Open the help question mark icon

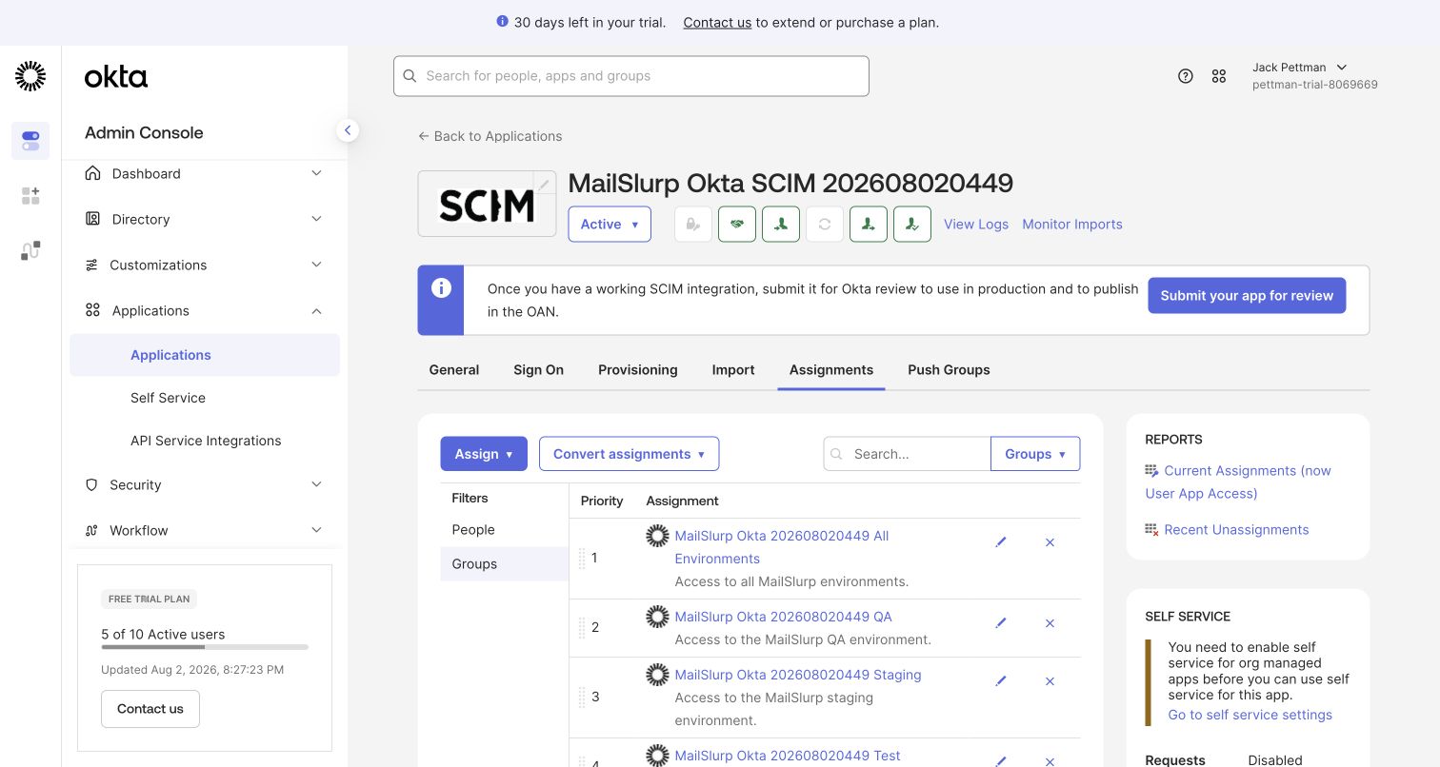tap(1186, 76)
